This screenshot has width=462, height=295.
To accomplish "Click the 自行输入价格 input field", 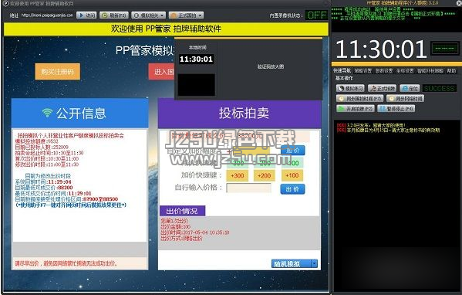I will click(x=248, y=188).
